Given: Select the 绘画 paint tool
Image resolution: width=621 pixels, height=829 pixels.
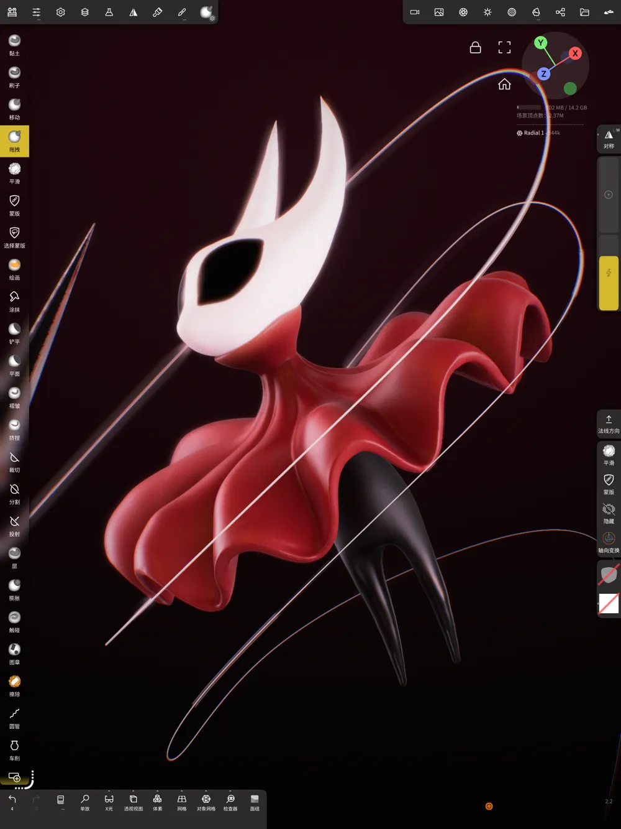Looking at the screenshot, I should tap(14, 269).
